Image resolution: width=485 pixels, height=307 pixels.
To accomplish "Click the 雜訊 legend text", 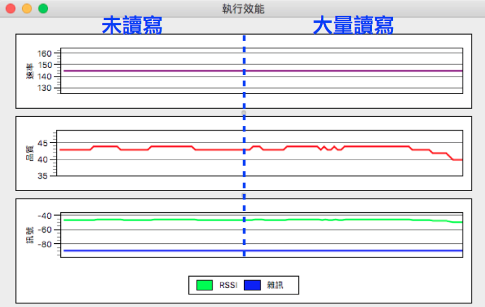I will point(275,285).
